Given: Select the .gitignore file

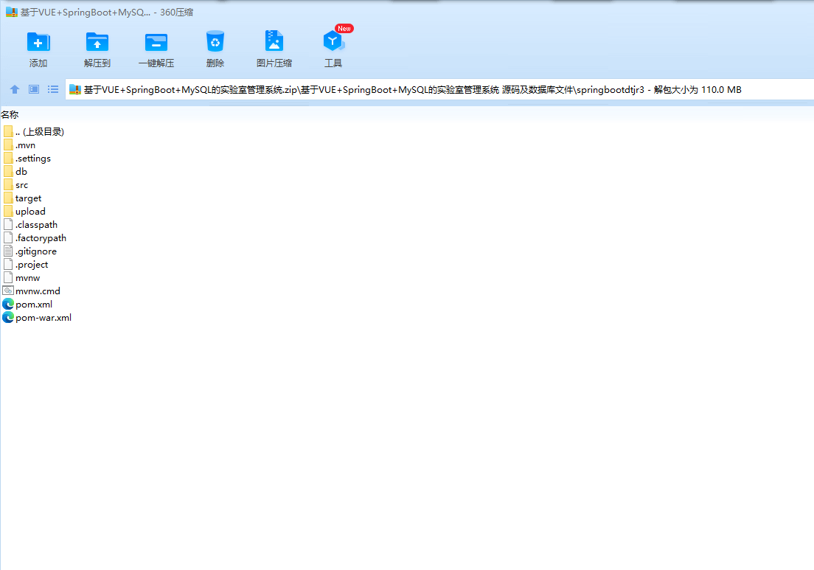Looking at the screenshot, I should pos(30,251).
